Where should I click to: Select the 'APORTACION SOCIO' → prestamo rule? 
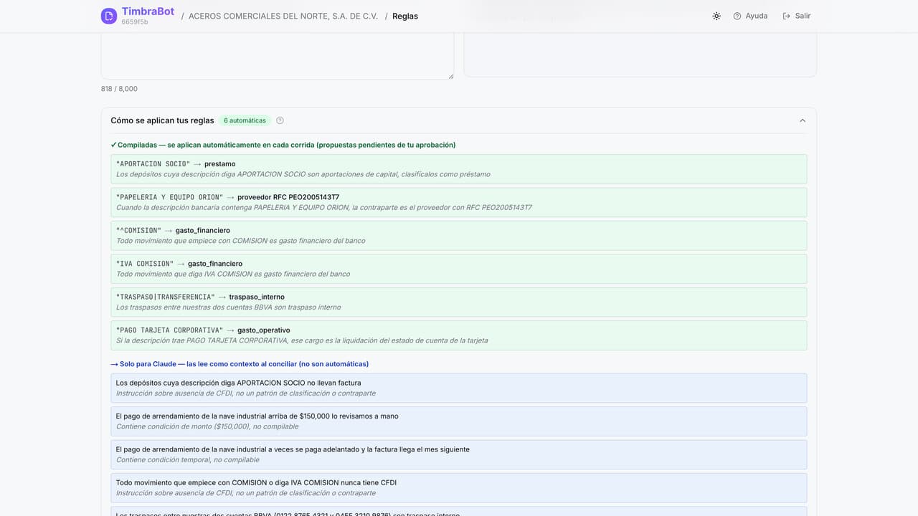tap(458, 169)
